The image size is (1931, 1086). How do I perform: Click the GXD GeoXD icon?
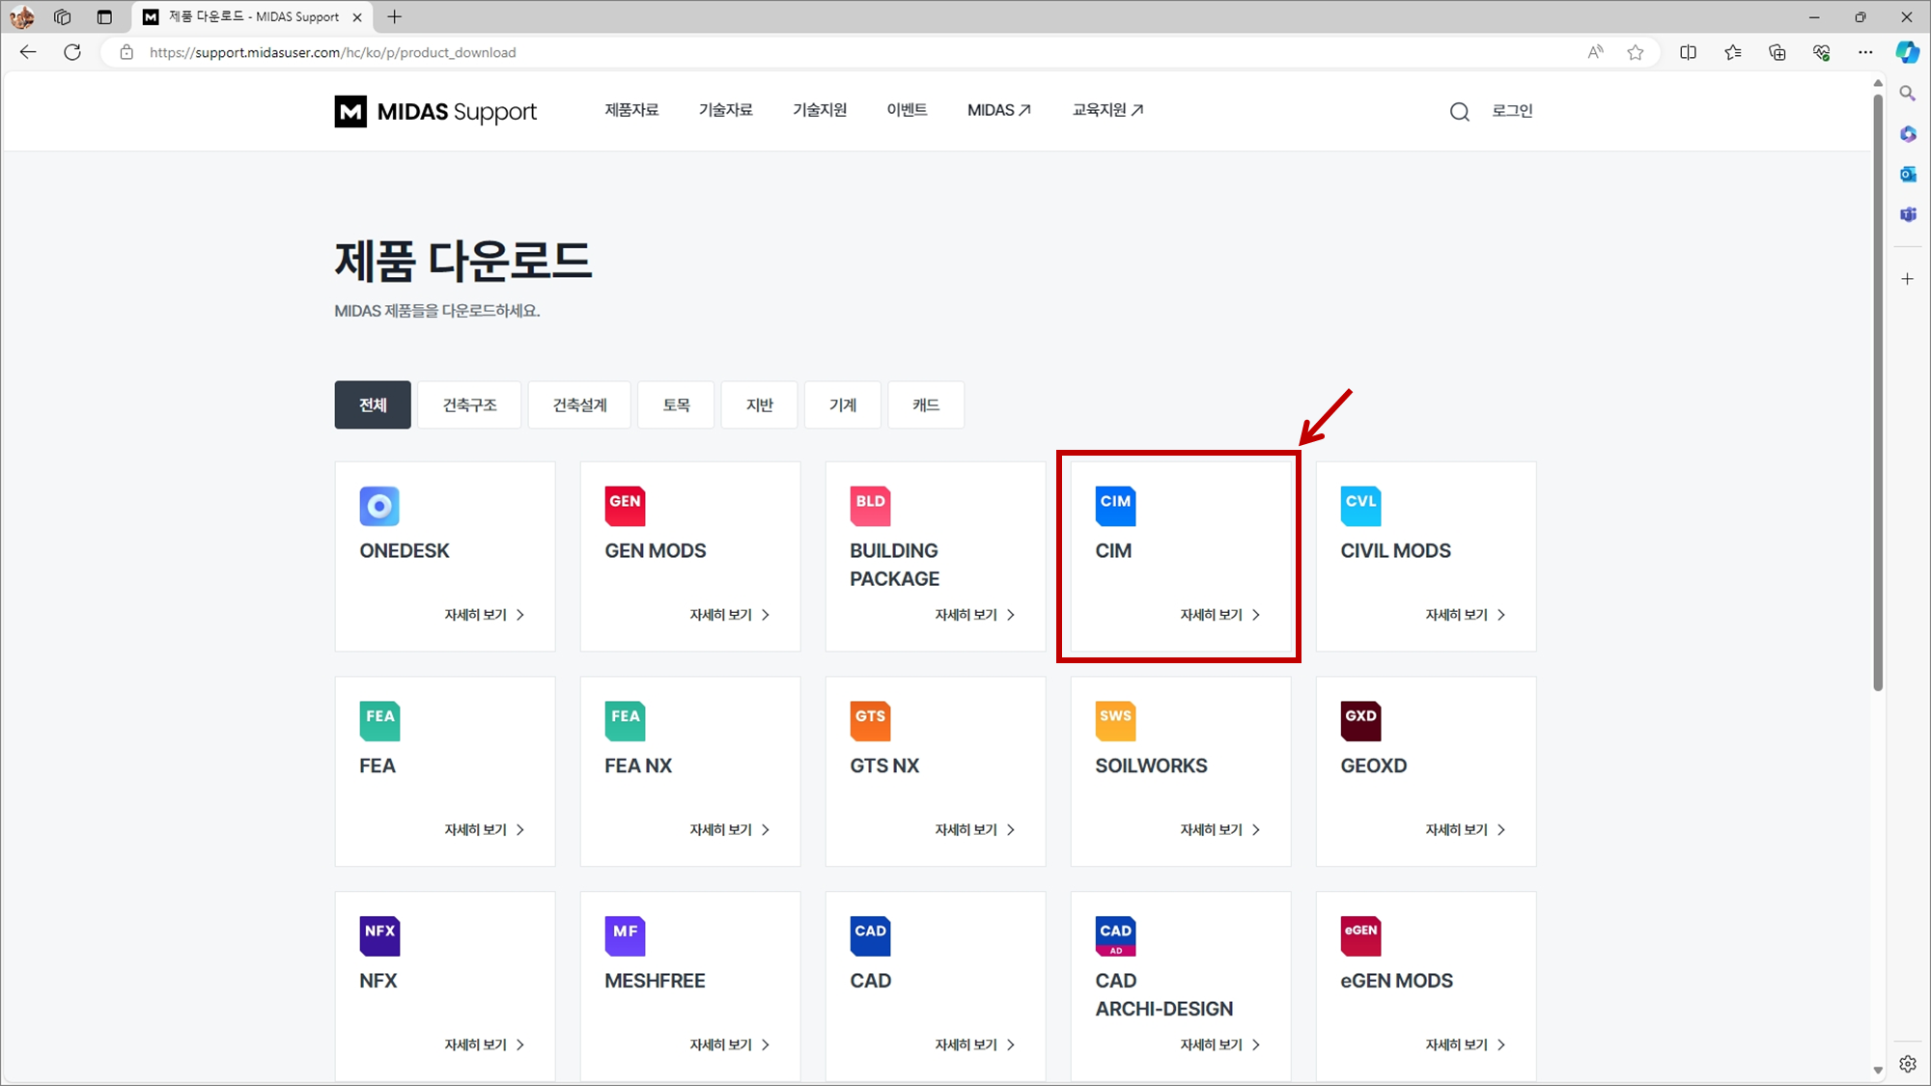1360,721
